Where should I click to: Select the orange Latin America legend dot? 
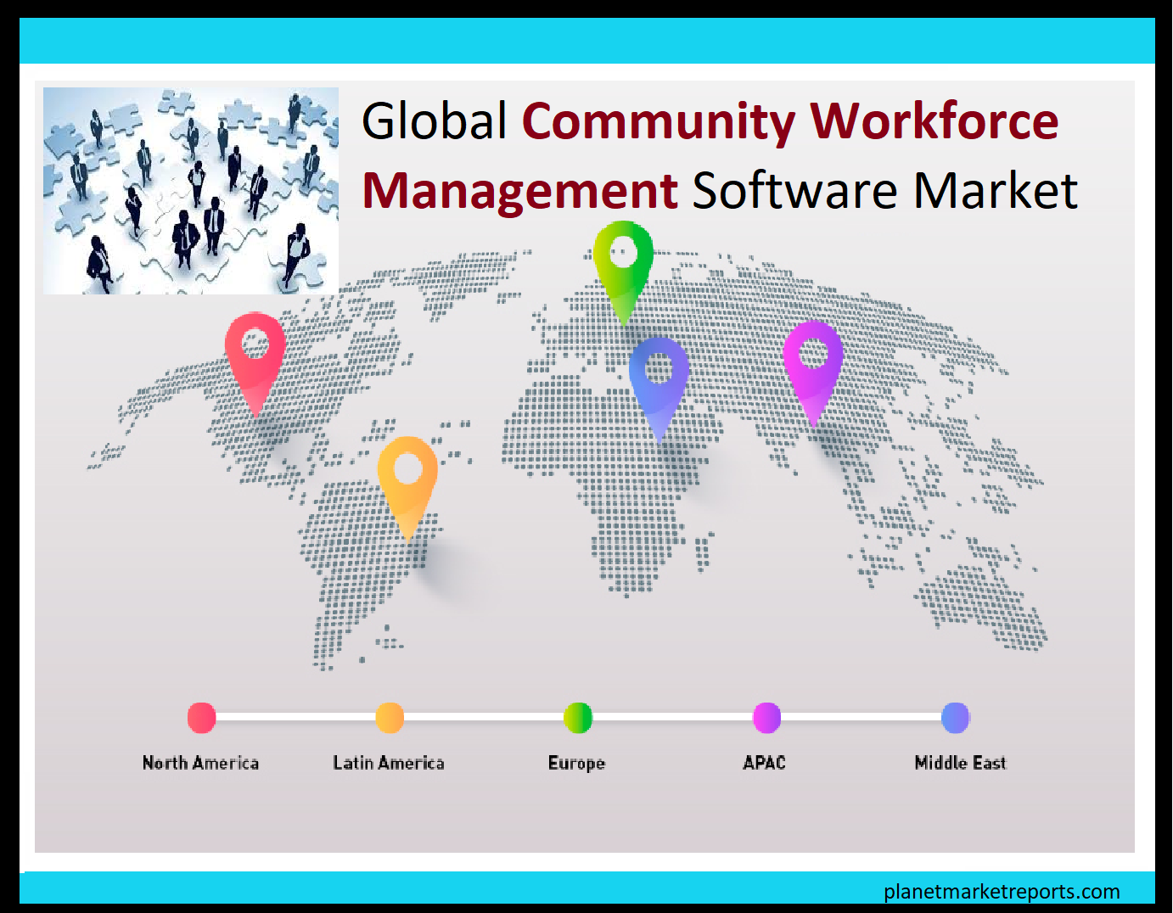click(x=390, y=718)
